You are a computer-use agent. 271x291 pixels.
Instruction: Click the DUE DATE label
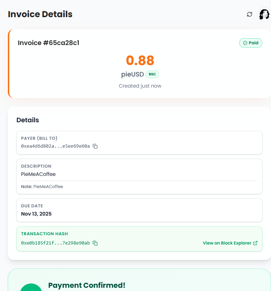32,206
